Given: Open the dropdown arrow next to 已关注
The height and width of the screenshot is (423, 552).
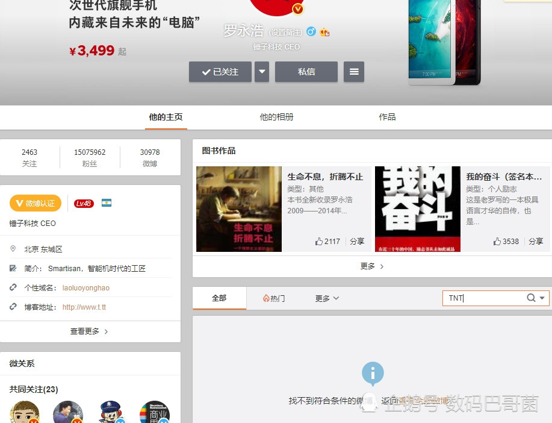Looking at the screenshot, I should pos(262,72).
